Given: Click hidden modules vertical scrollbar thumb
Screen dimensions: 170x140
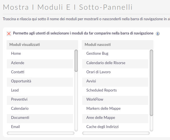Looking at the screenshot, I should click(x=151, y=83).
